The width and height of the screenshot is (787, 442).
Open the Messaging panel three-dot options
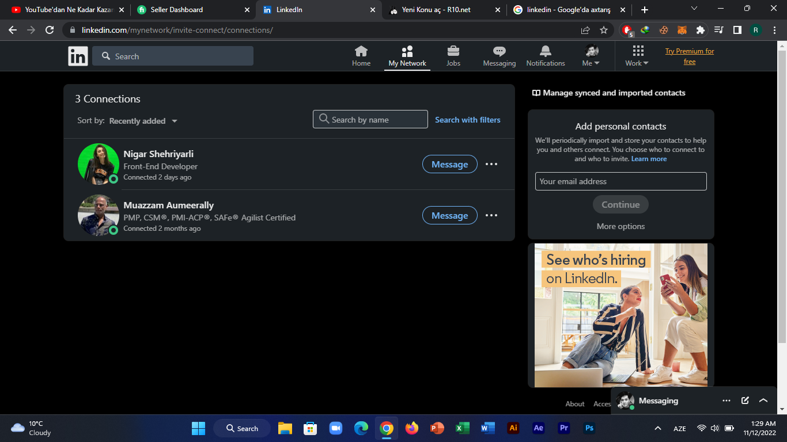tap(727, 401)
